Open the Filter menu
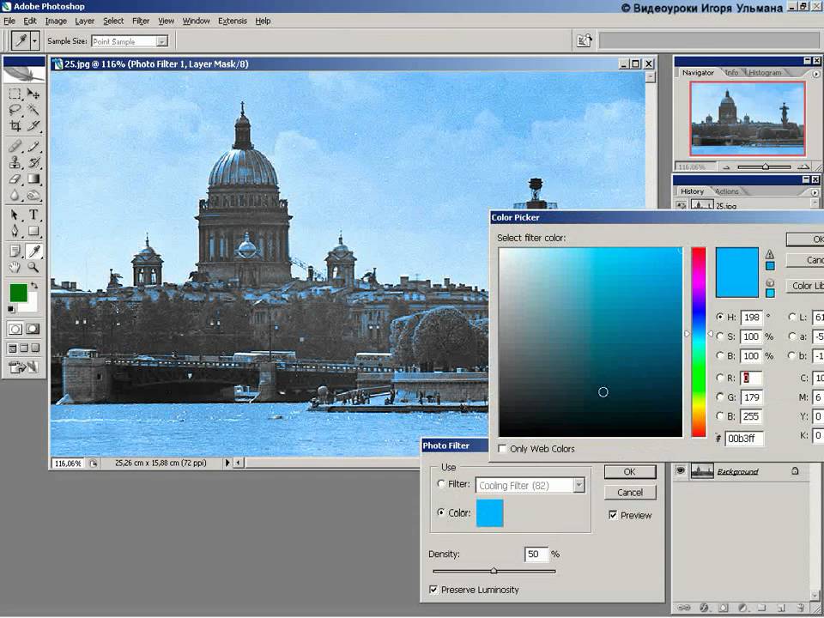 [141, 21]
